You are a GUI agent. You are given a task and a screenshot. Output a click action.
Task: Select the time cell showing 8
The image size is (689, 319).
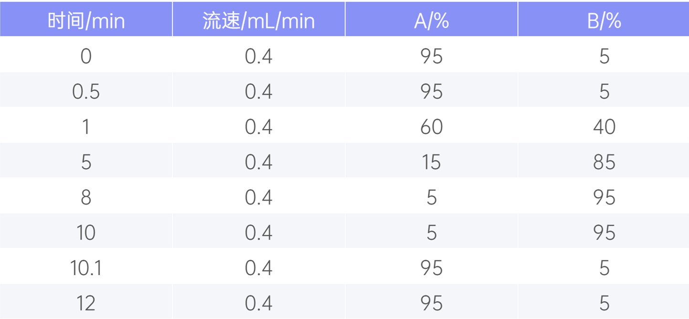[x=86, y=197]
